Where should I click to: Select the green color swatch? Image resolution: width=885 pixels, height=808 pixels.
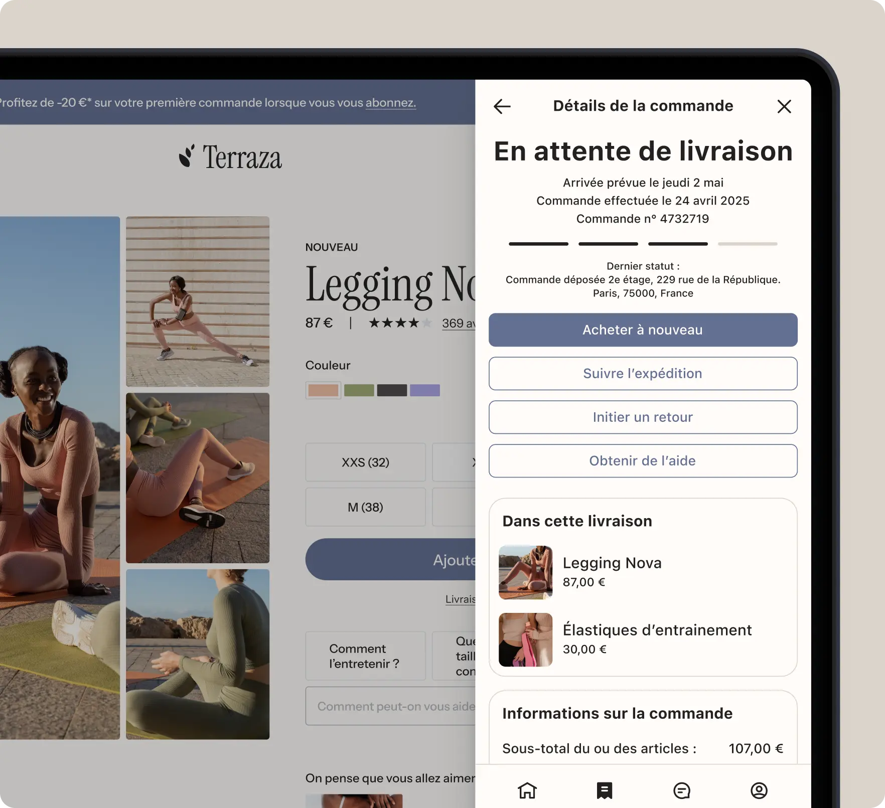359,390
